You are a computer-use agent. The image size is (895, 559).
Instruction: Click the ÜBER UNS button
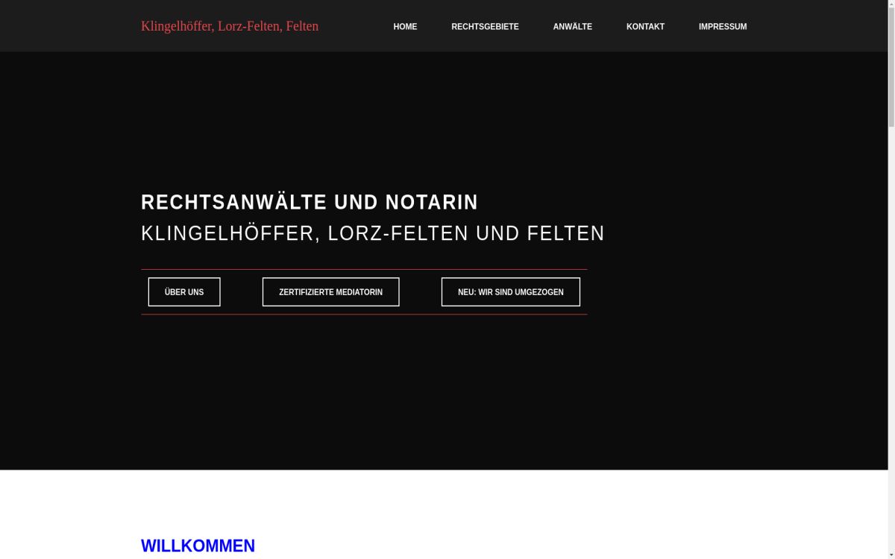183,291
